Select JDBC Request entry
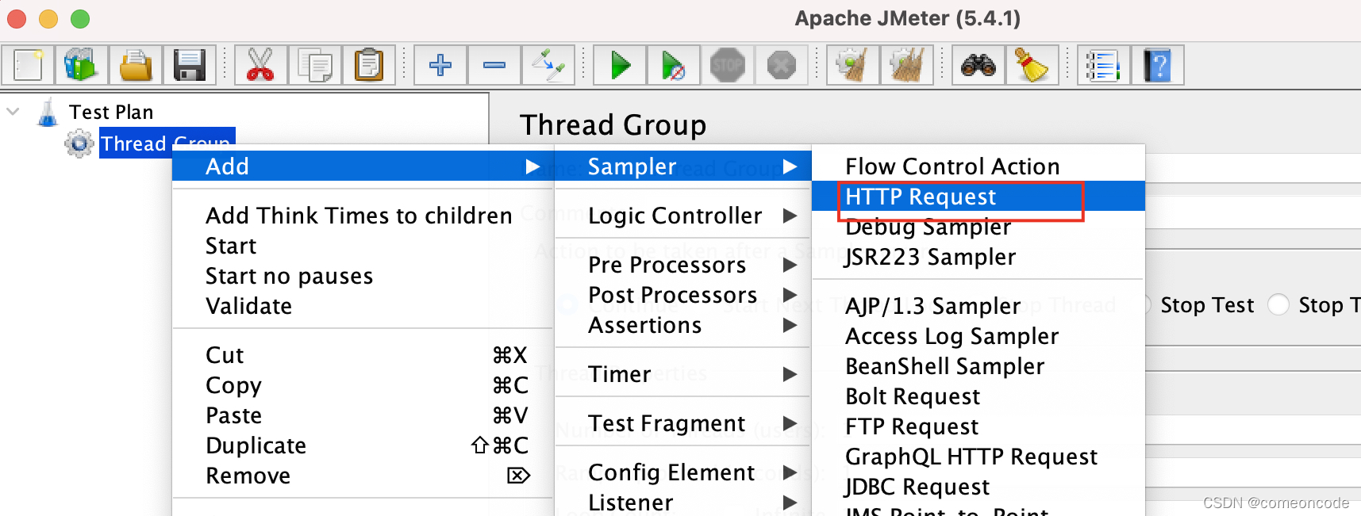Image resolution: width=1361 pixels, height=516 pixels. 978,487
